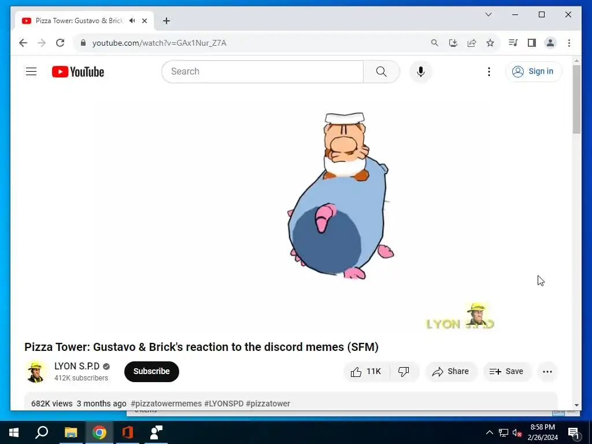Click the youtube.com URL in address bar
The height and width of the screenshot is (444, 592).
[160, 43]
